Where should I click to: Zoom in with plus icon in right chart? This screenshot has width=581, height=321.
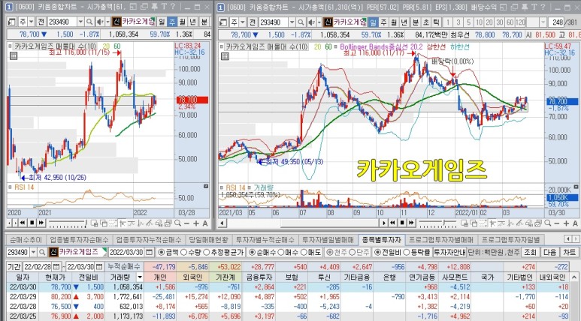pyautogui.click(x=566, y=223)
